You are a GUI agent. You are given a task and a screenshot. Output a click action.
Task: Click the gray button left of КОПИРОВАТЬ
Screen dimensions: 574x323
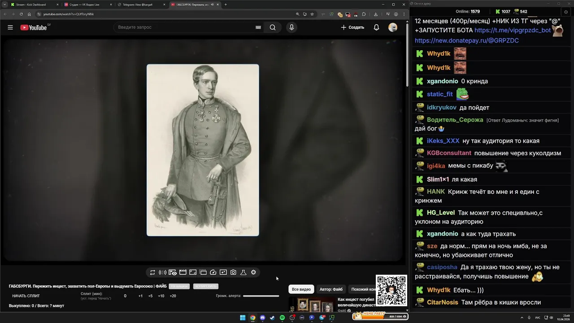(179, 286)
